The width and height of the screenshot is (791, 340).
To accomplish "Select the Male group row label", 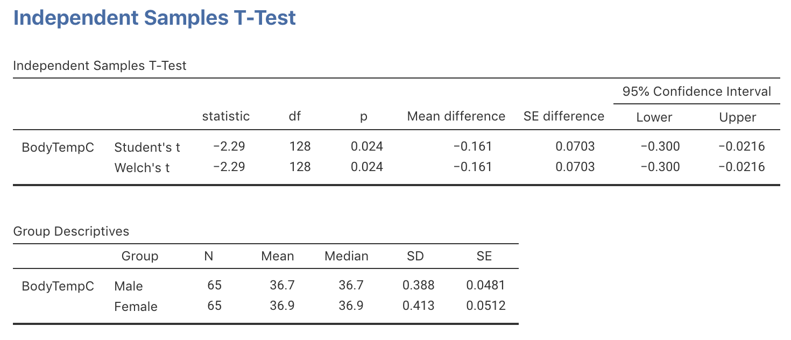I will click(x=129, y=286).
